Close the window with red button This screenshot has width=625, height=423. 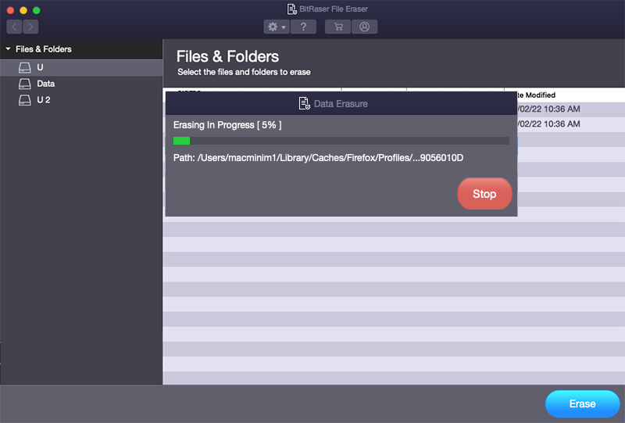click(10, 10)
